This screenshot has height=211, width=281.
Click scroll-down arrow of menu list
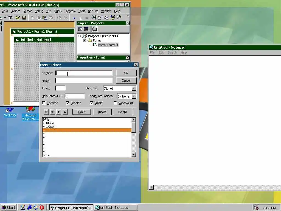(x=134, y=155)
